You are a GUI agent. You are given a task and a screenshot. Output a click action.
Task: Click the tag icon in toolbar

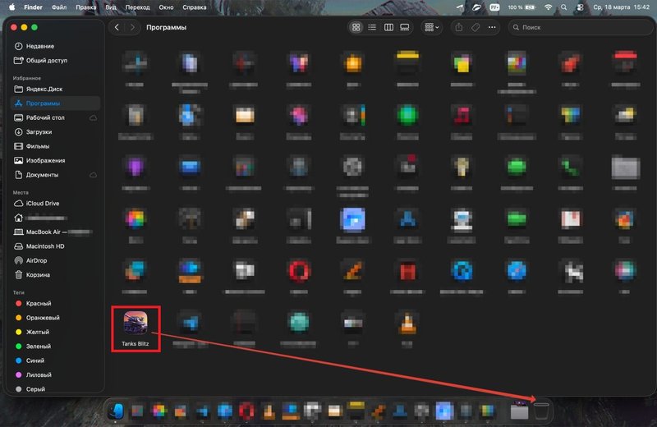(475, 27)
